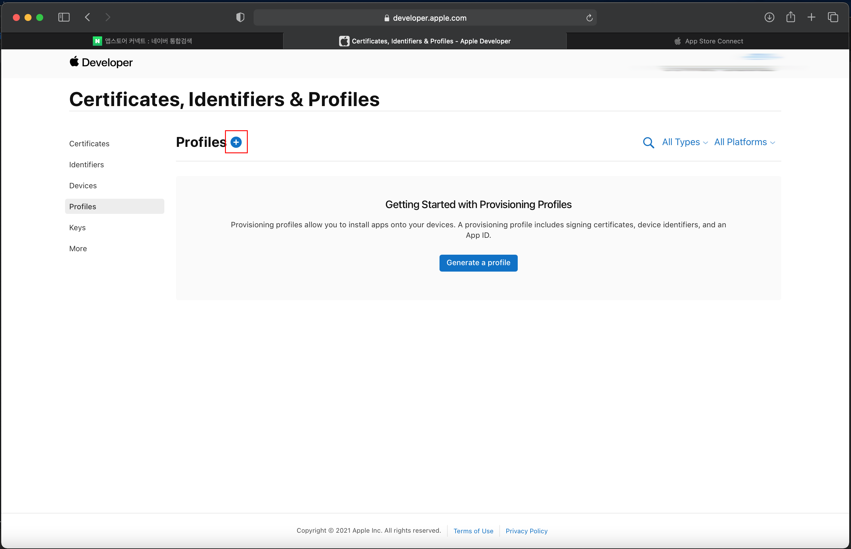
Task: Switch to the Naver search tab
Action: point(143,41)
